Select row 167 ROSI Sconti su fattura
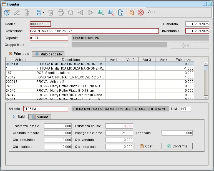Image resolution: width=214 pixels, height=171 pixels. point(100,73)
